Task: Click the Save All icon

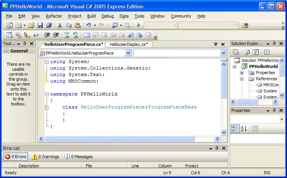Action: pos(49,25)
